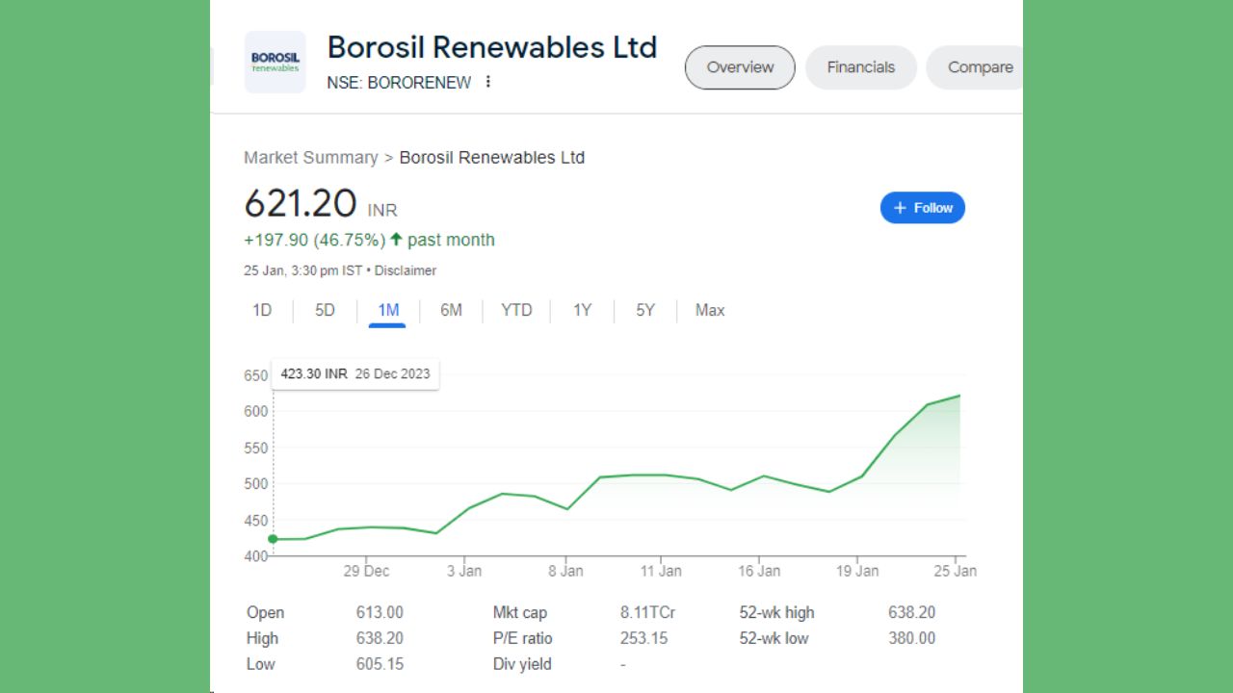The height and width of the screenshot is (693, 1233).
Task: Follow Borosil Renewables stock
Action: (923, 208)
